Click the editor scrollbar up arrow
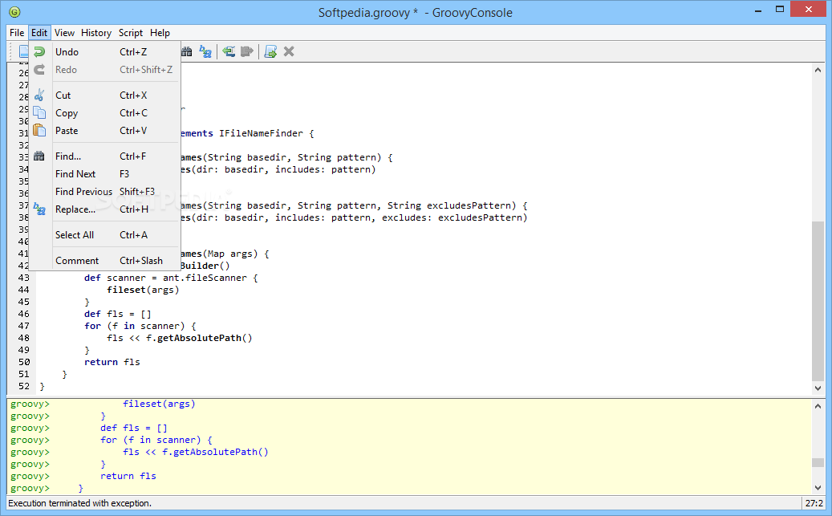 tap(818, 70)
